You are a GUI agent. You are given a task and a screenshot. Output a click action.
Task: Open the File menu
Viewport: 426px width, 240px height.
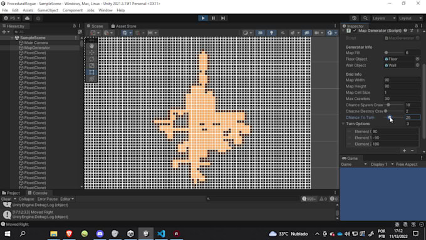tap(5, 10)
